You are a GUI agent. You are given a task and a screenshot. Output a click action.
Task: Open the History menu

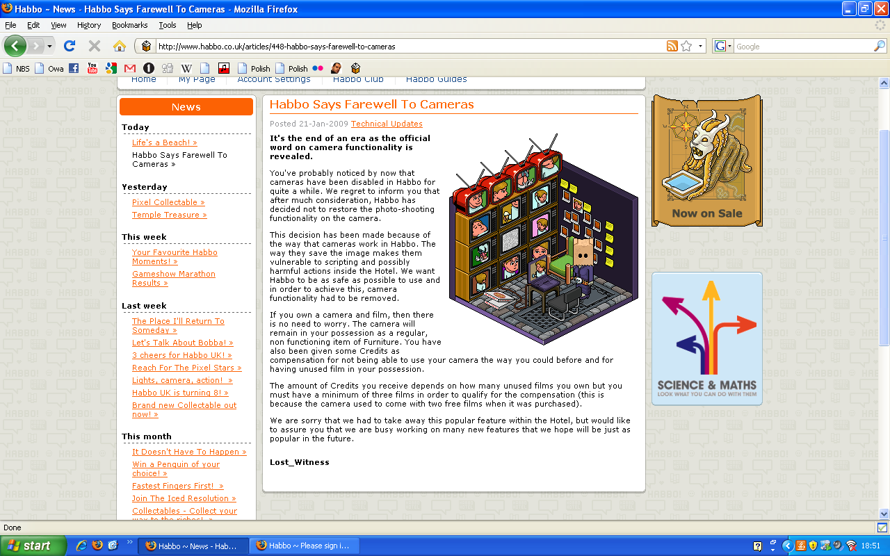click(x=89, y=25)
